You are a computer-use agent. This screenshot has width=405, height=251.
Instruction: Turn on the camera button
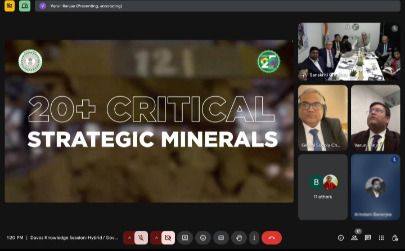point(168,237)
